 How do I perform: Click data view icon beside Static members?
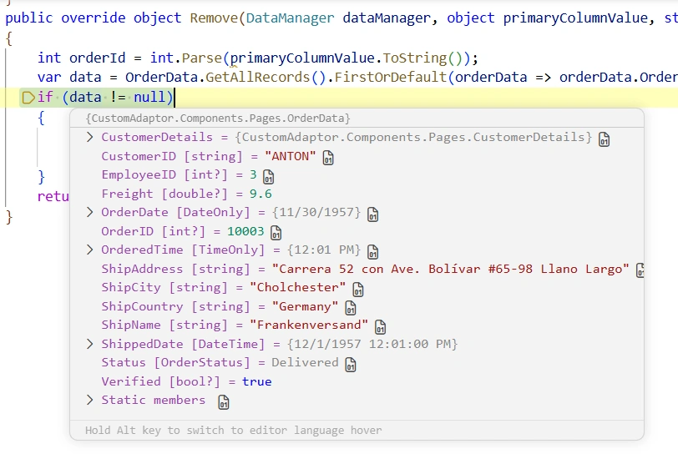pos(224,402)
